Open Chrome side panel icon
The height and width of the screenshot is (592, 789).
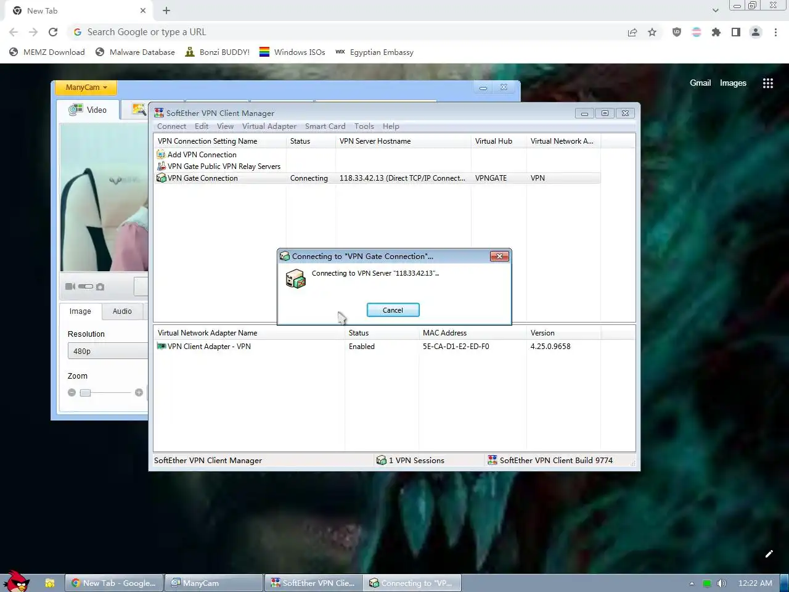(x=736, y=32)
